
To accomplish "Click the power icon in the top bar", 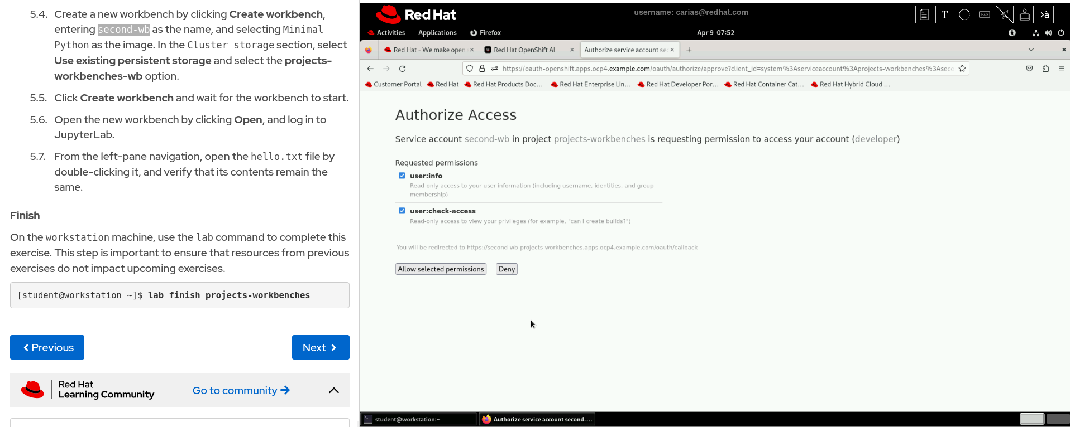I will click(1061, 33).
